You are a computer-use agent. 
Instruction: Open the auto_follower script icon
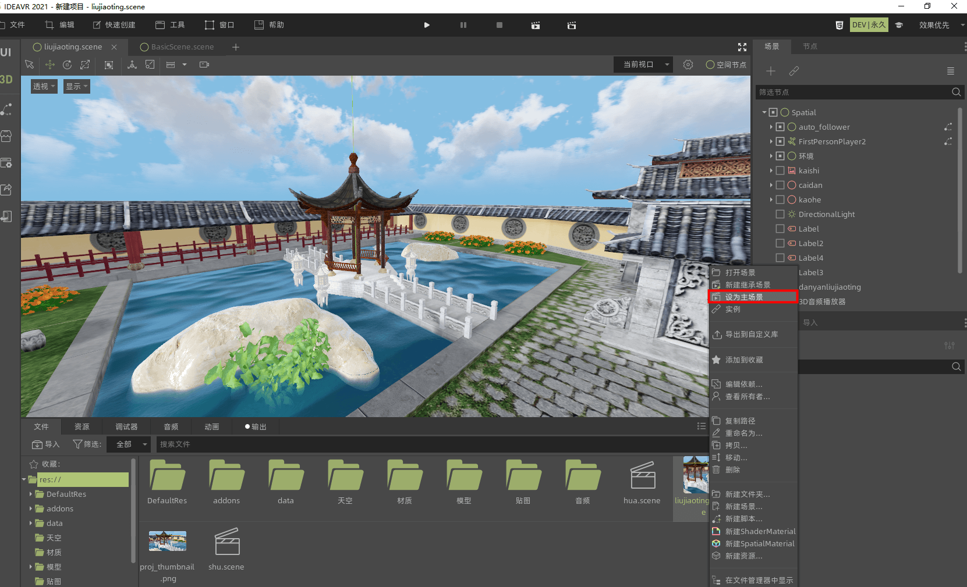click(948, 127)
